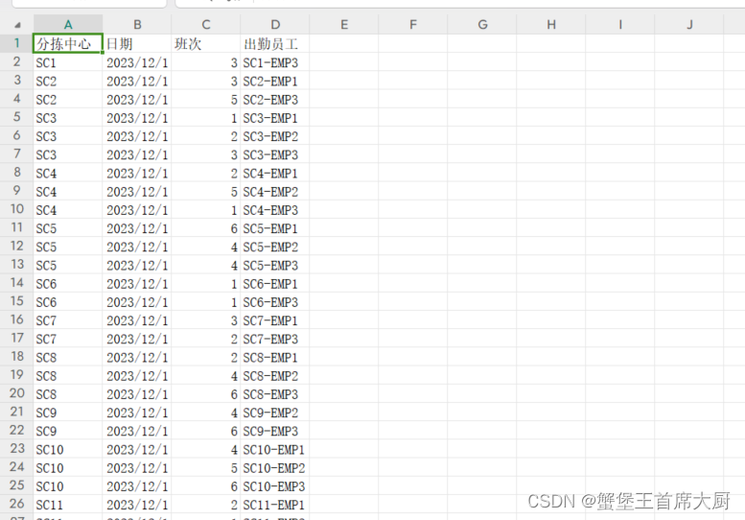Screen dimensions: 745x520
Task: Select row 18 header number
Action: click(16, 357)
